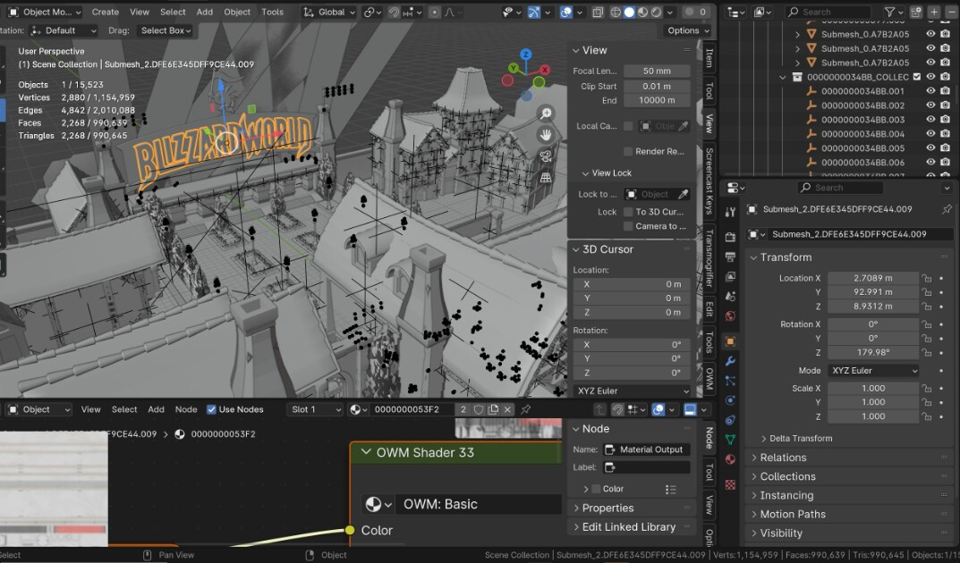
Task: Open the Material properties tab icon
Action: click(x=730, y=459)
